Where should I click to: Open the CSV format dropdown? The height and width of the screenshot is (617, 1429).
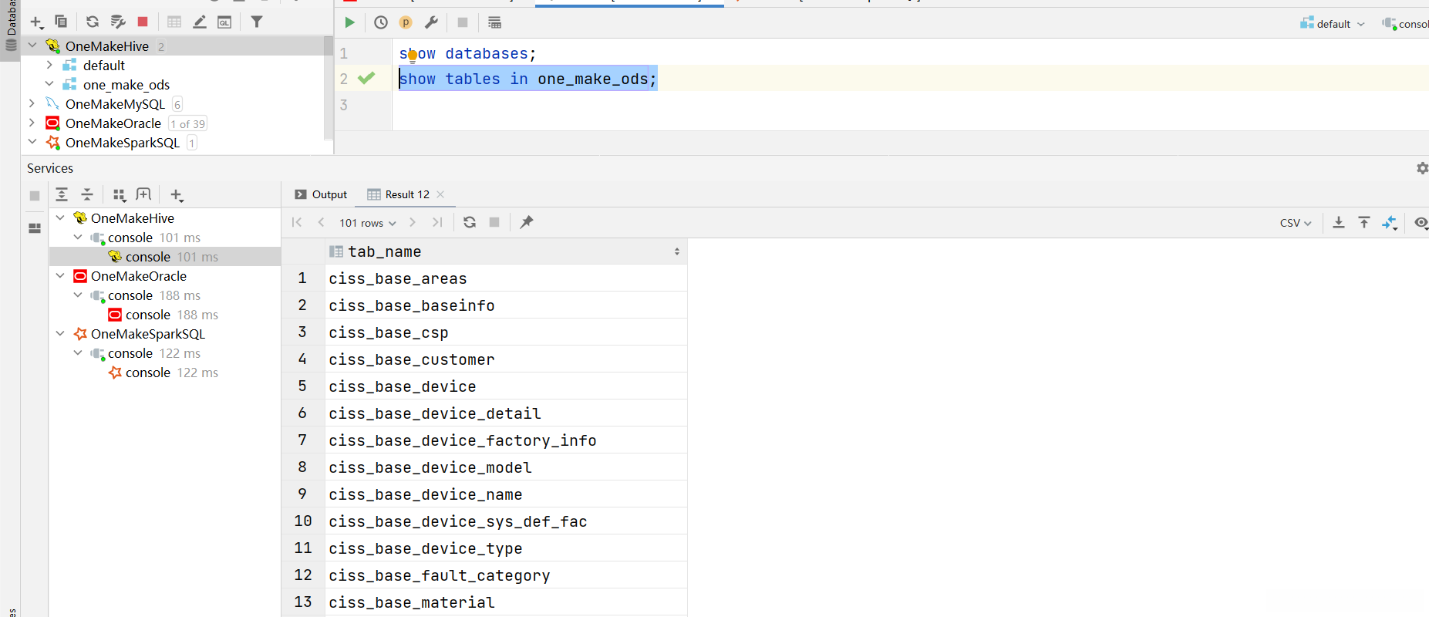tap(1295, 223)
